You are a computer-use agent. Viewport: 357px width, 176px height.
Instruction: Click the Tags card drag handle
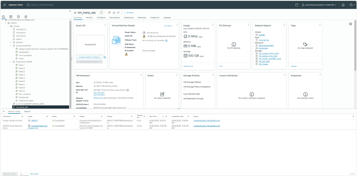[320, 25]
